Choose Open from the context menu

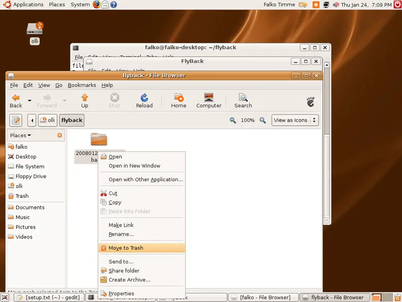[142, 157]
